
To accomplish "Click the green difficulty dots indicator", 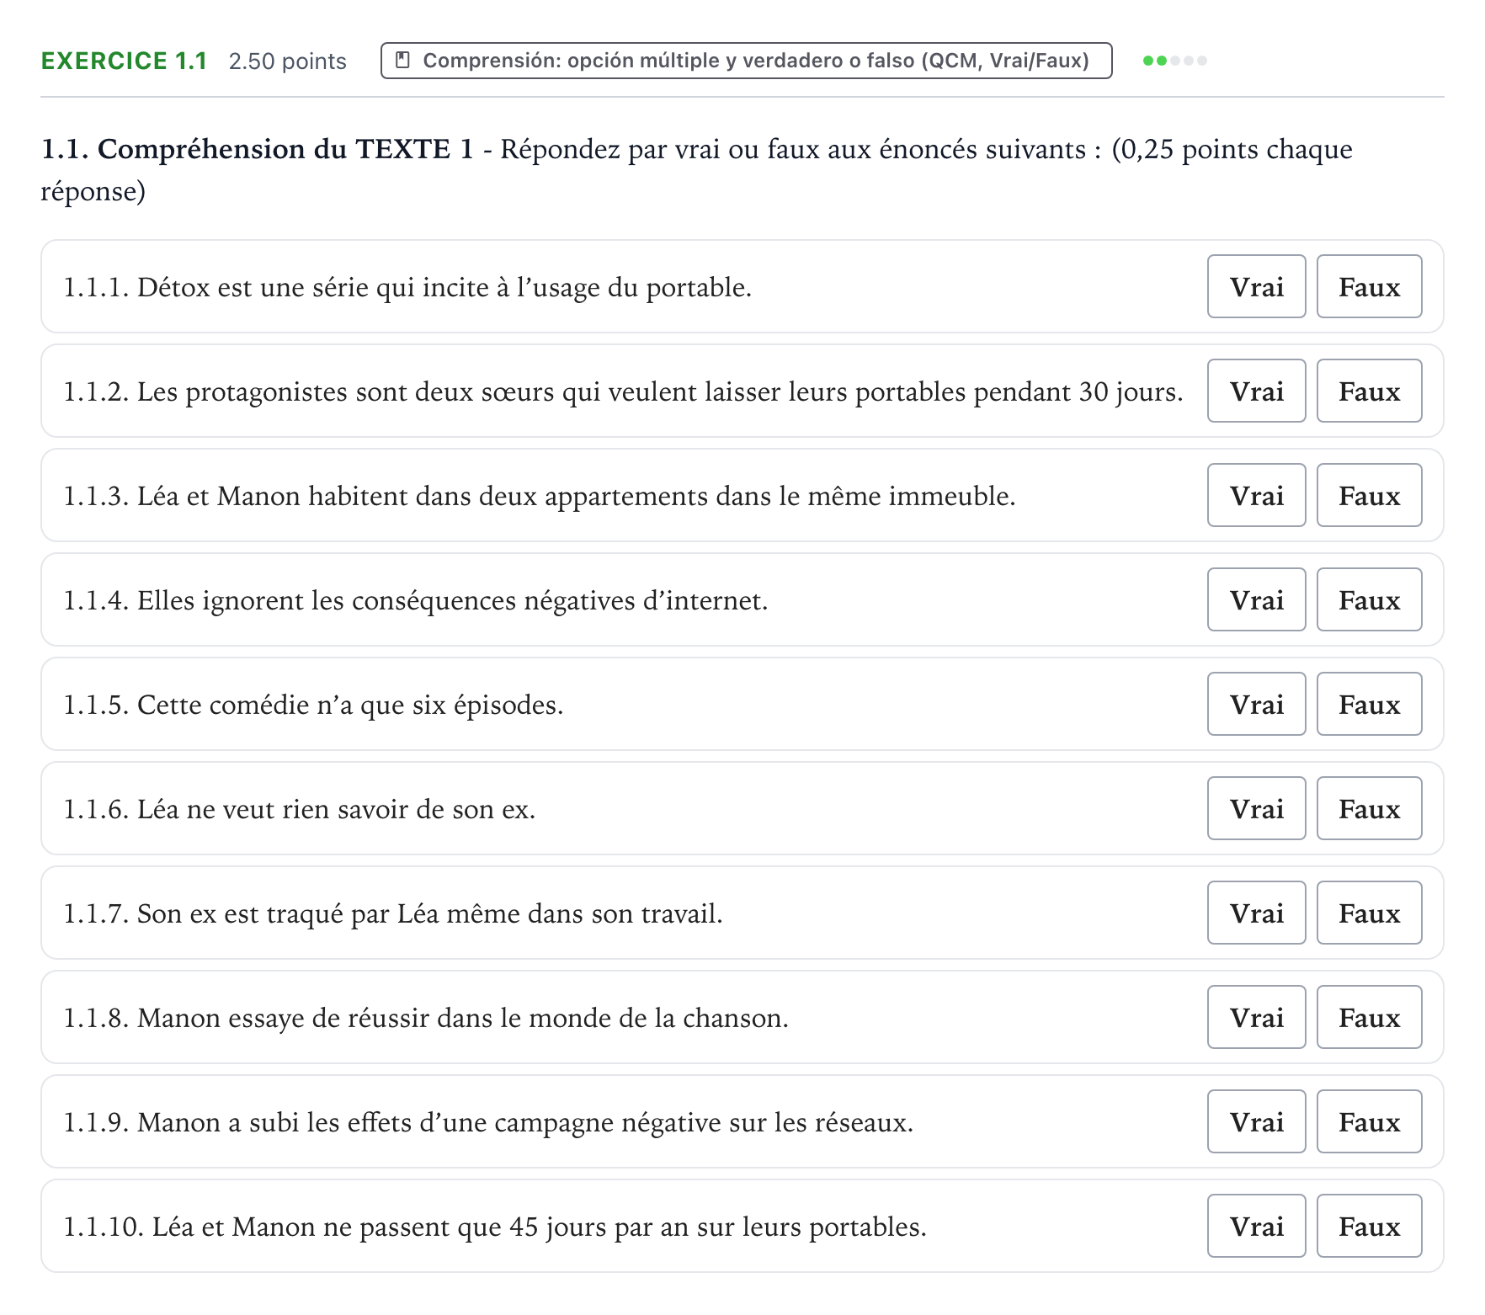I will click(1174, 61).
